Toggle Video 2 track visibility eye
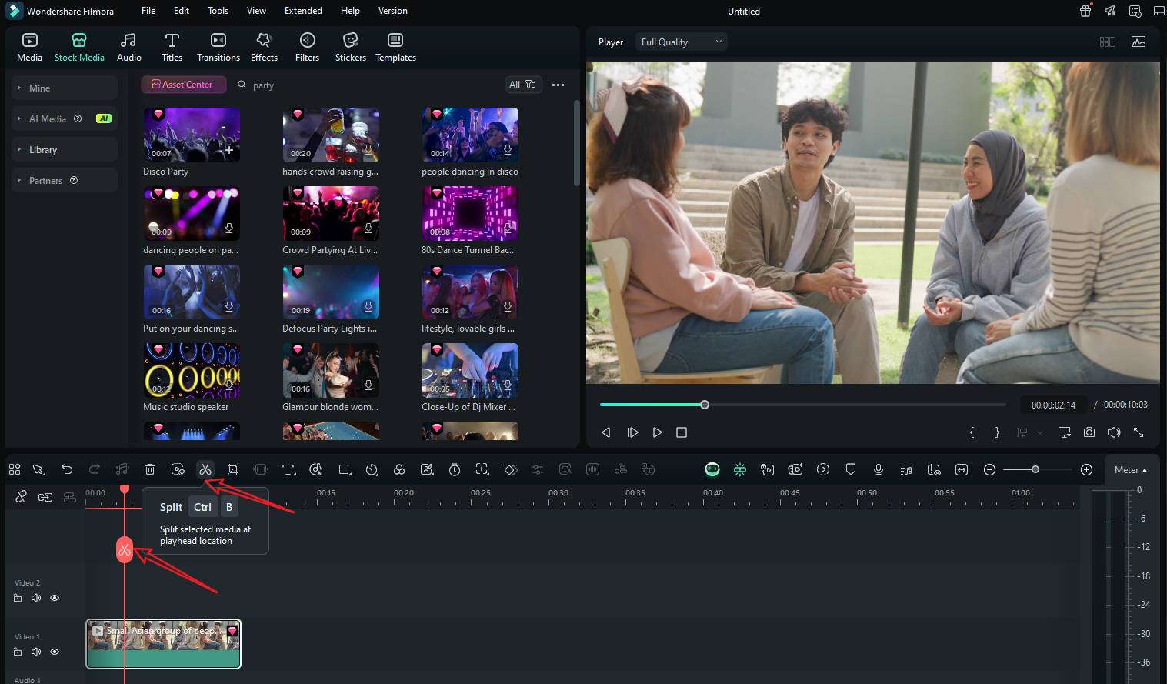The image size is (1167, 684). (55, 598)
